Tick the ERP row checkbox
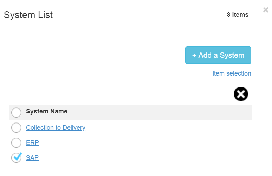The height and width of the screenshot is (176, 272). click(17, 143)
